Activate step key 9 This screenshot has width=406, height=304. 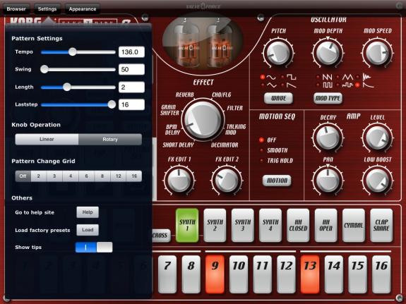(x=215, y=274)
